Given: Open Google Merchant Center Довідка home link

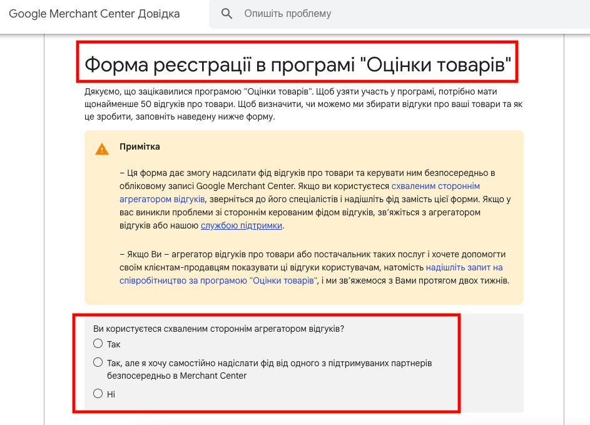Looking at the screenshot, I should [94, 14].
